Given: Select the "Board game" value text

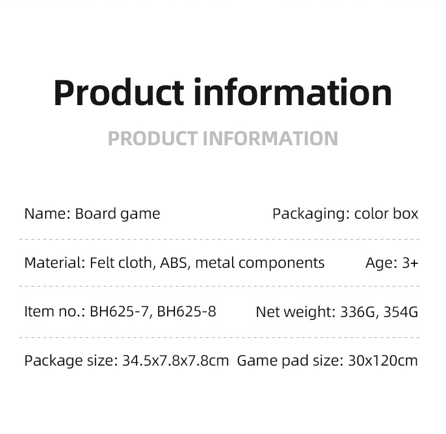Looking at the screenshot, I should coord(117,214).
